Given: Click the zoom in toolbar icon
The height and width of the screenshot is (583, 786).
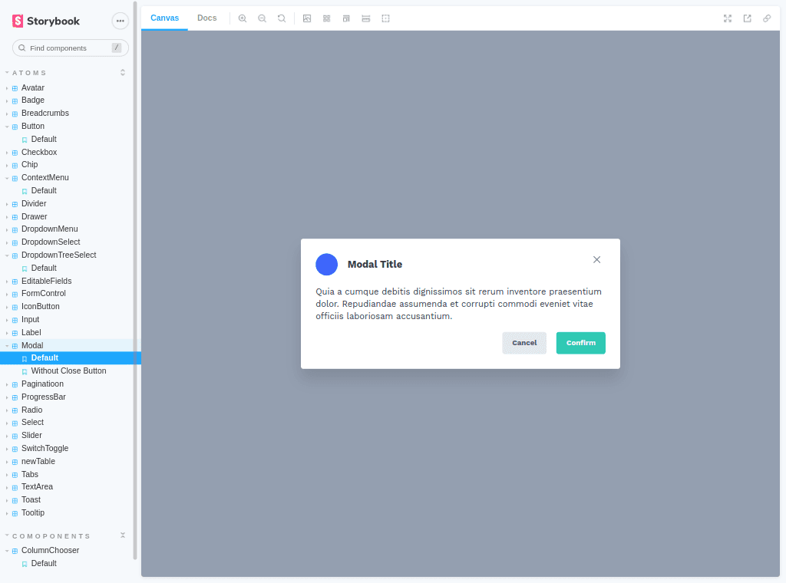Looking at the screenshot, I should click(243, 18).
